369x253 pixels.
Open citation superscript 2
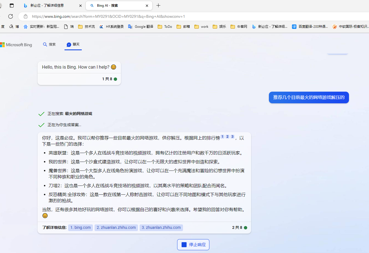(227, 136)
